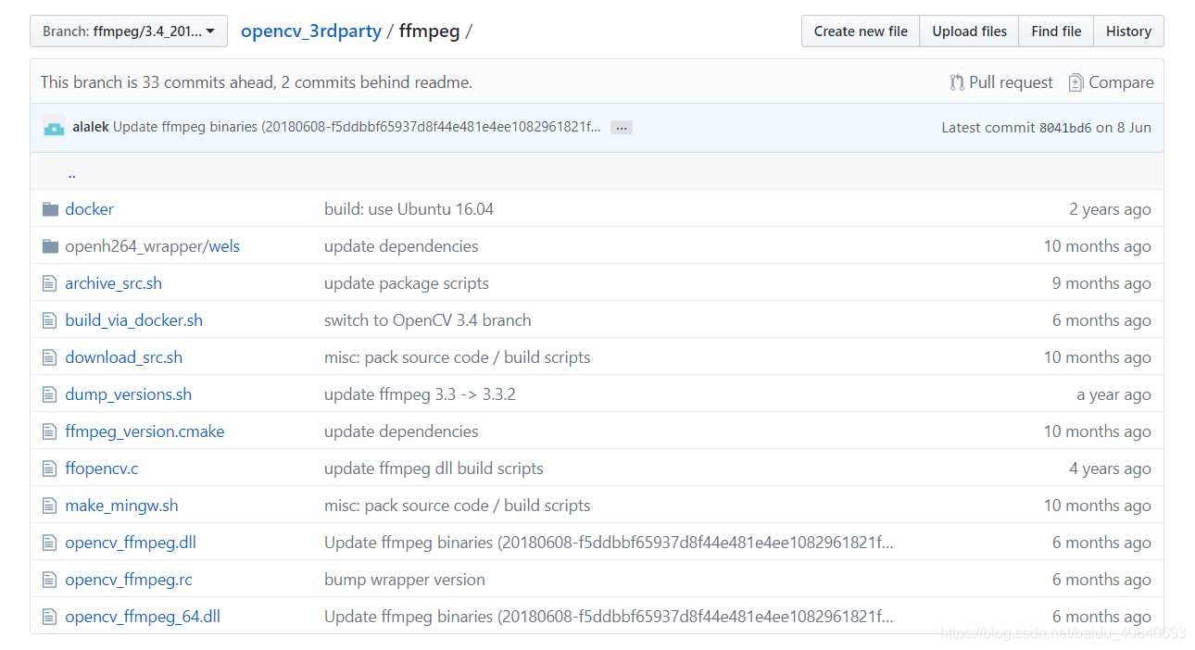Viewport: 1195px width, 650px height.
Task: Open the opencv_ffmpeg.rc file
Action: (129, 580)
